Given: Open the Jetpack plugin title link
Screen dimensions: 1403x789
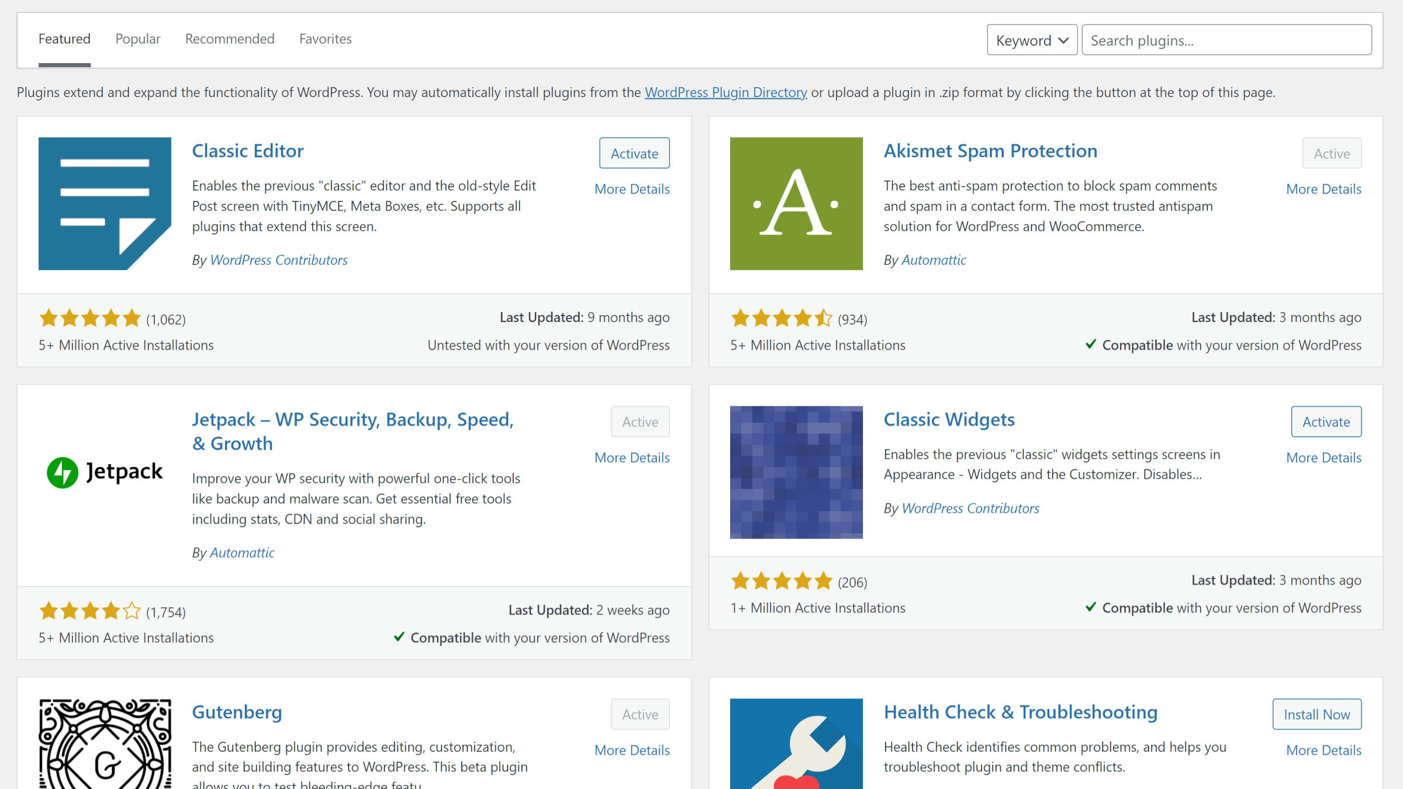Looking at the screenshot, I should click(x=353, y=431).
